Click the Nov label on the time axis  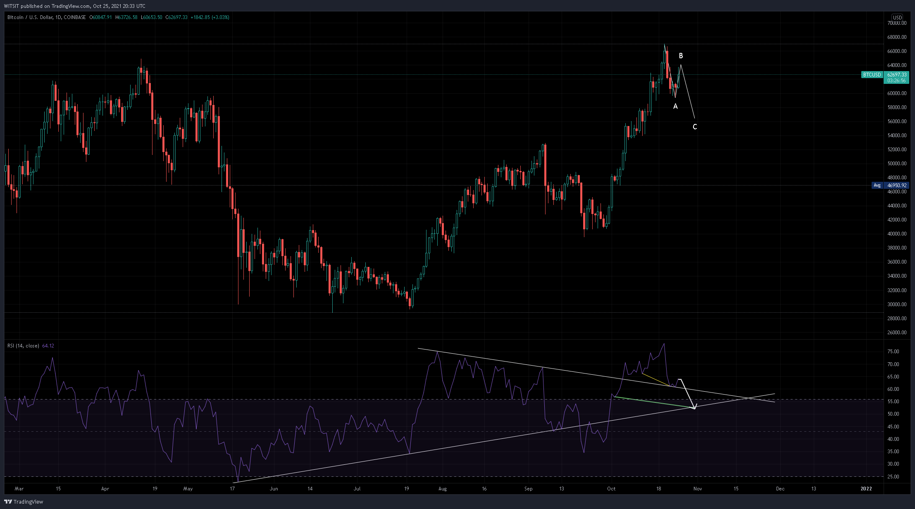[x=698, y=489]
